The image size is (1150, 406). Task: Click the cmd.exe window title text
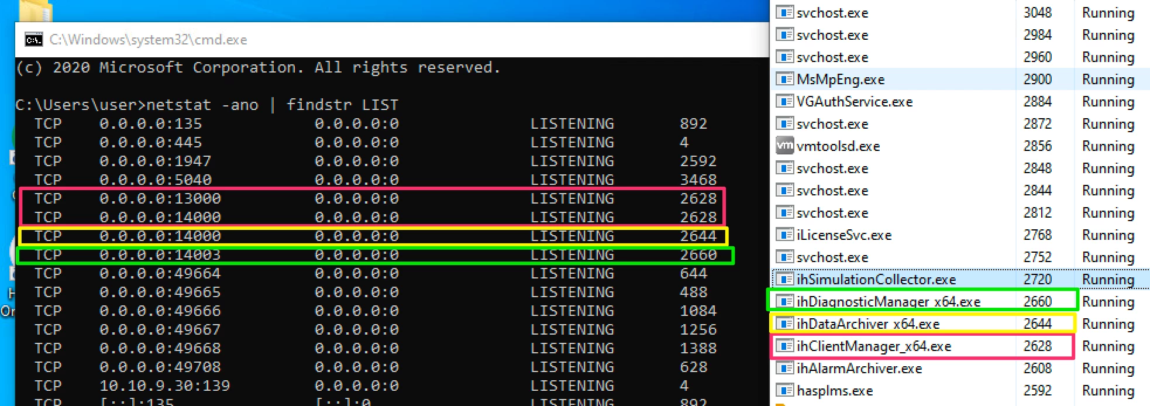pyautogui.click(x=148, y=40)
